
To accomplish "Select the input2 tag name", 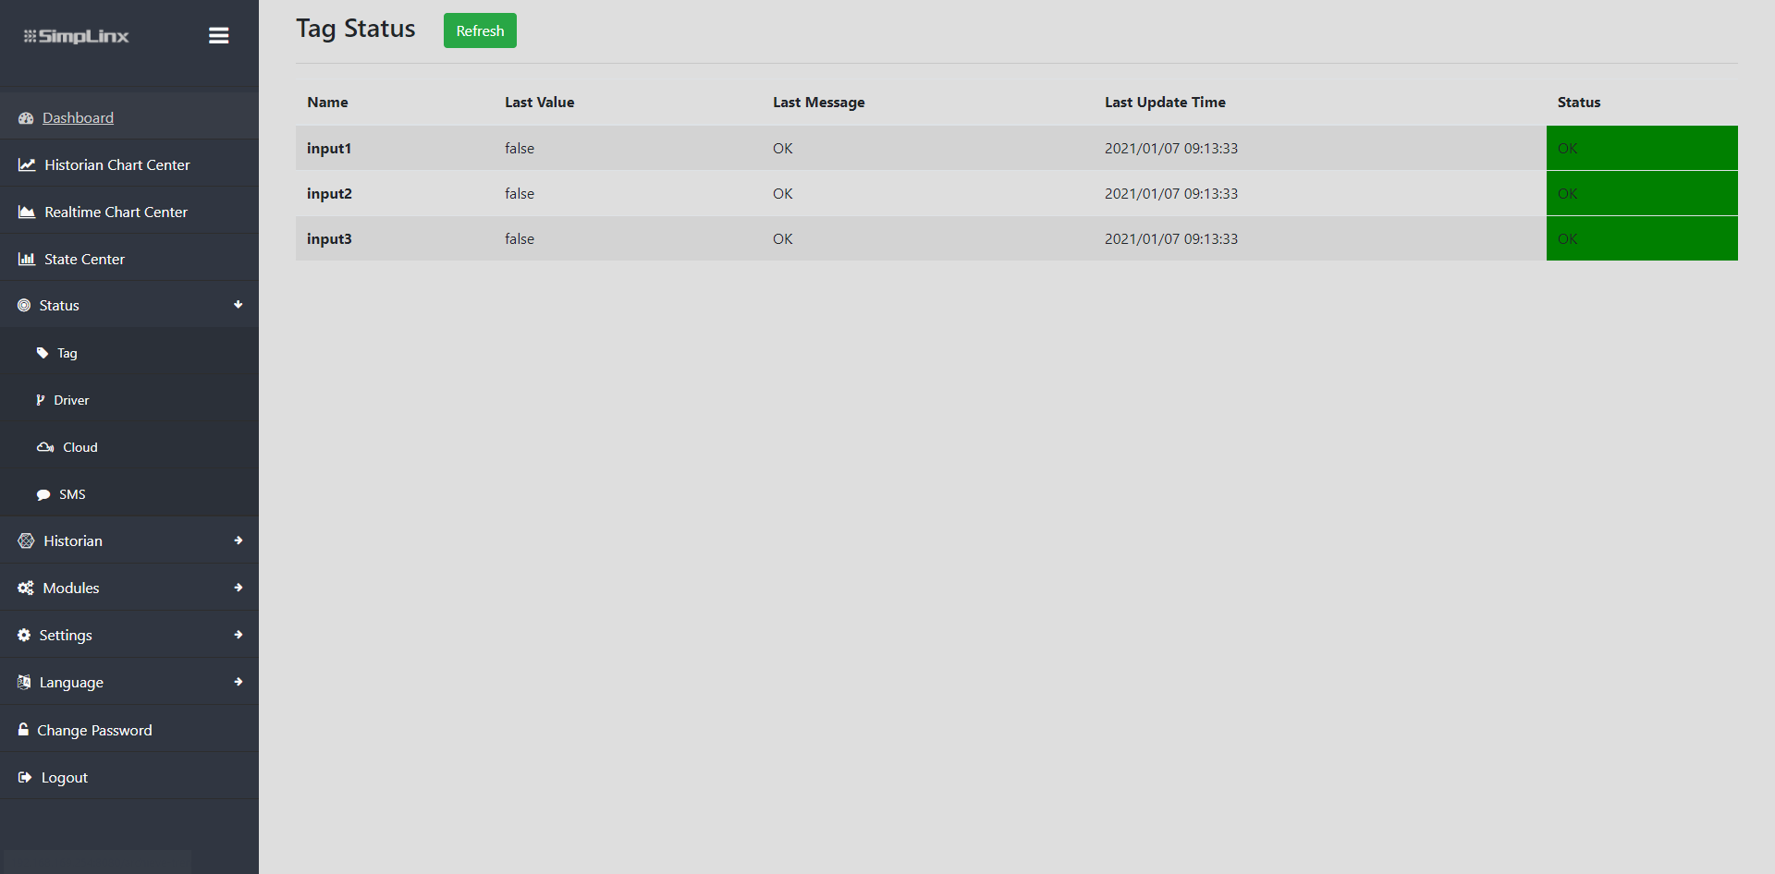I will [x=329, y=193].
